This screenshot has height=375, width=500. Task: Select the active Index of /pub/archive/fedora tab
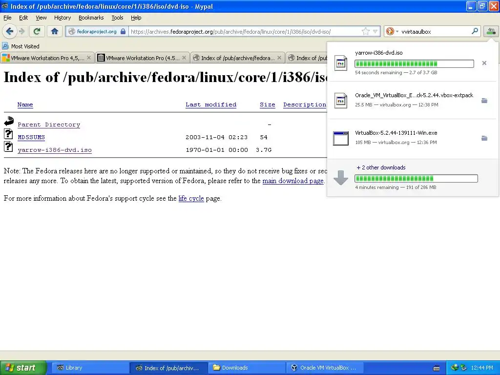click(x=238, y=58)
